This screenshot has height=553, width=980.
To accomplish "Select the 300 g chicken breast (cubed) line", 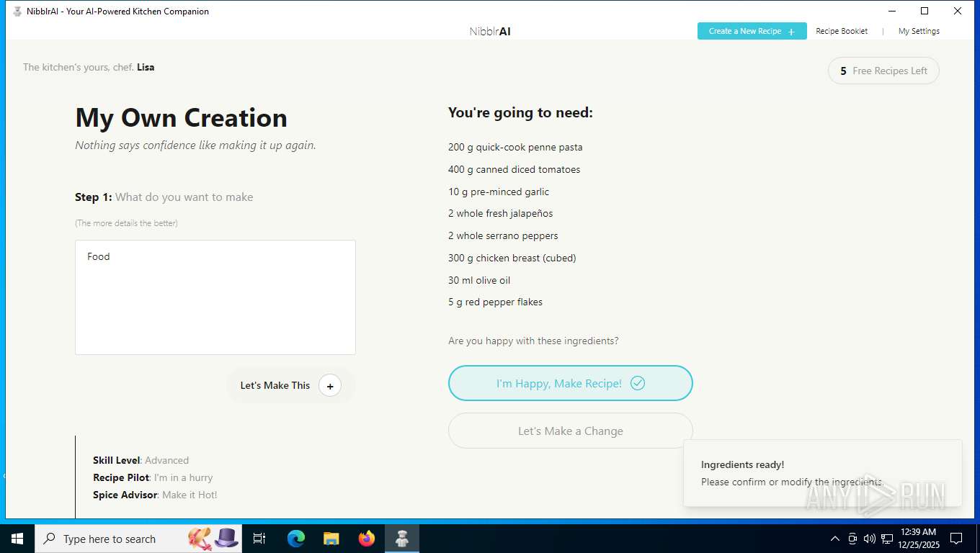I will (512, 258).
